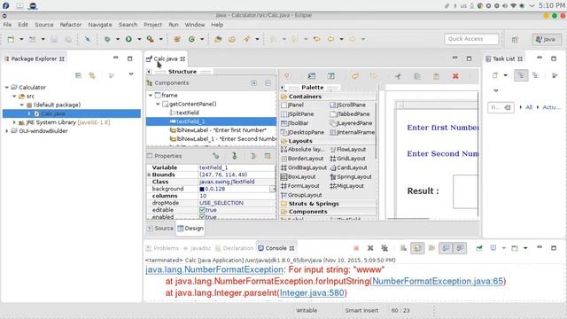Click the java.lang.NumberFormatException link
The width and height of the screenshot is (567, 319).
pos(214,269)
